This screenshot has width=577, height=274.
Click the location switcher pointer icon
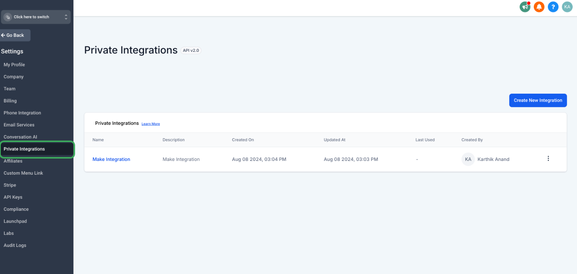pos(7,17)
